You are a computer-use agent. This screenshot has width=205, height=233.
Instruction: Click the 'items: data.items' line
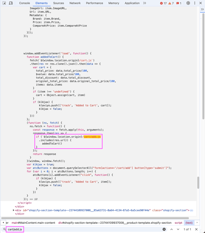pyautogui.click(x=49, y=85)
